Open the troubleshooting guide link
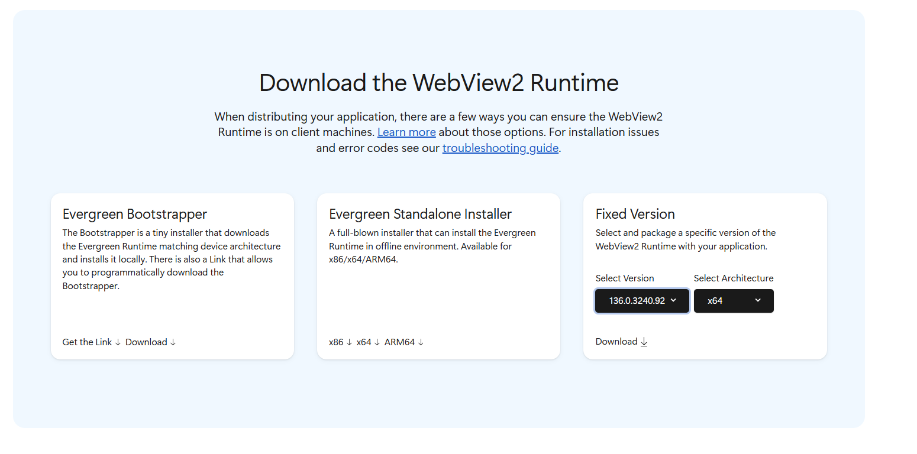This screenshot has width=917, height=454. click(x=501, y=148)
